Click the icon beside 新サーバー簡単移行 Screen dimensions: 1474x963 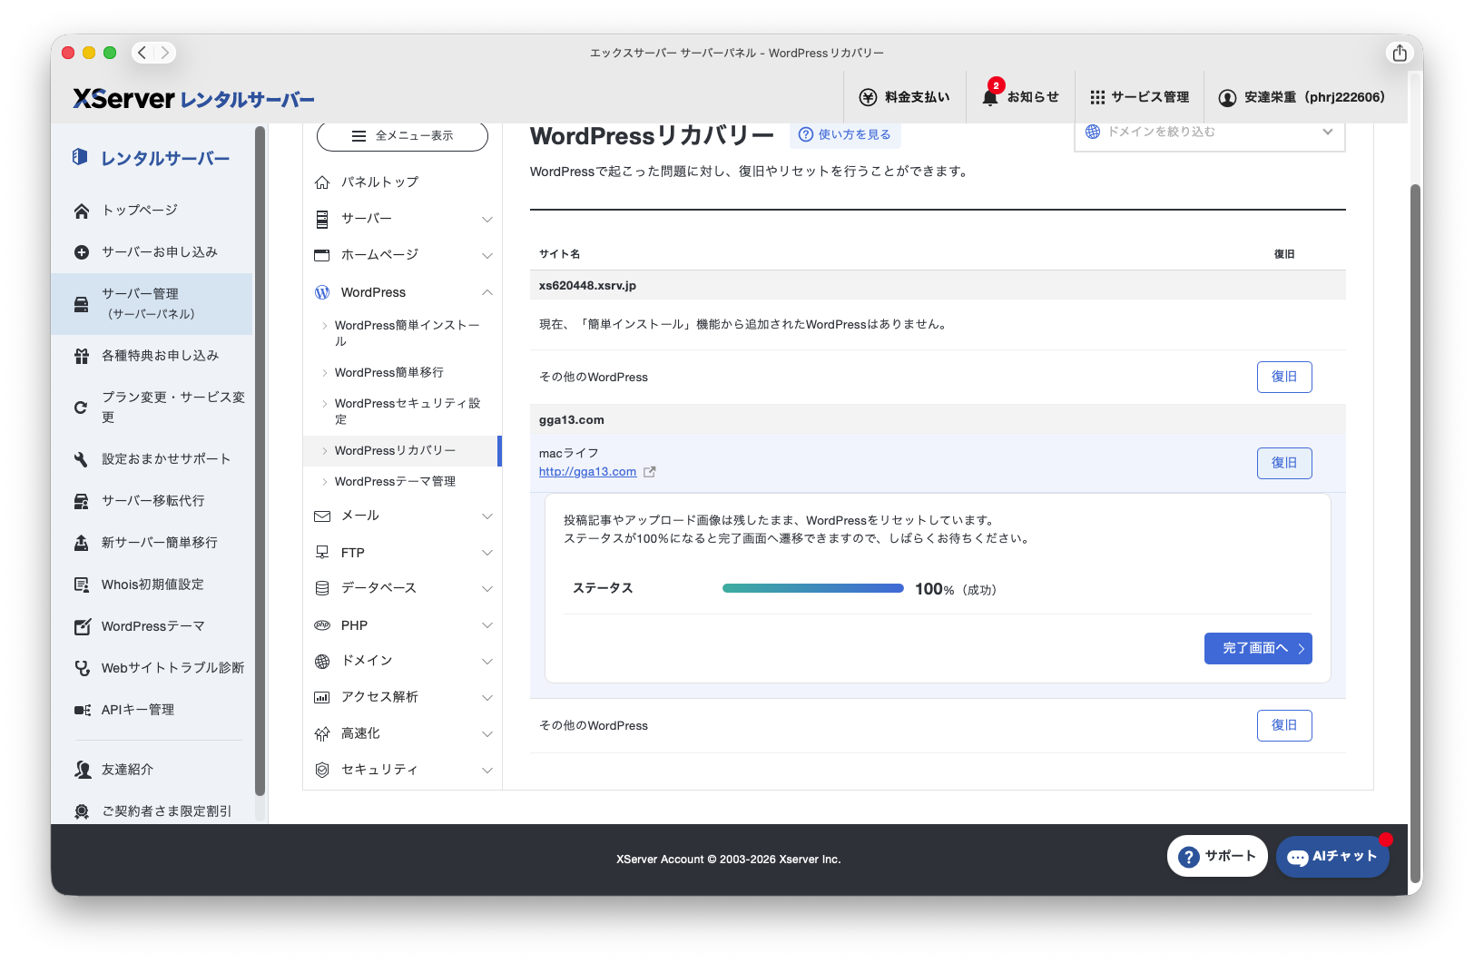(82, 543)
